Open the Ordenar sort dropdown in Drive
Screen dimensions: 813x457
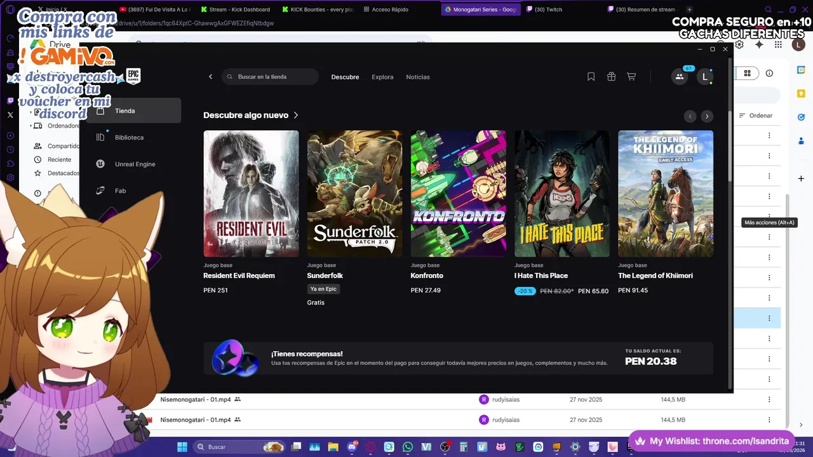point(756,116)
